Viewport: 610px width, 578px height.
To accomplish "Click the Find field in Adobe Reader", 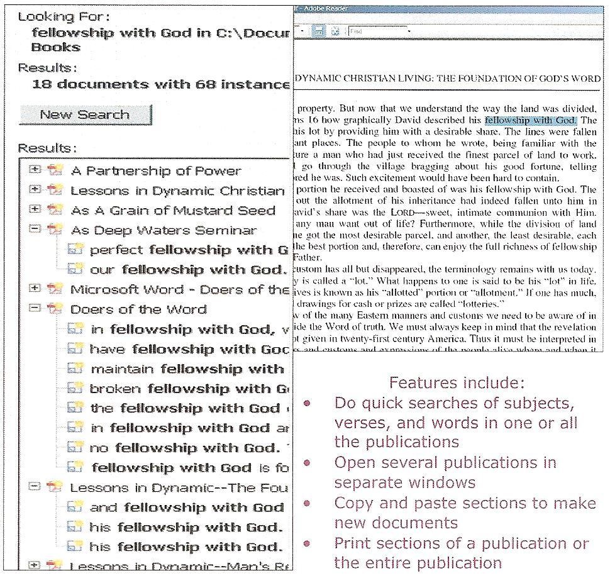I will pyautogui.click(x=377, y=31).
